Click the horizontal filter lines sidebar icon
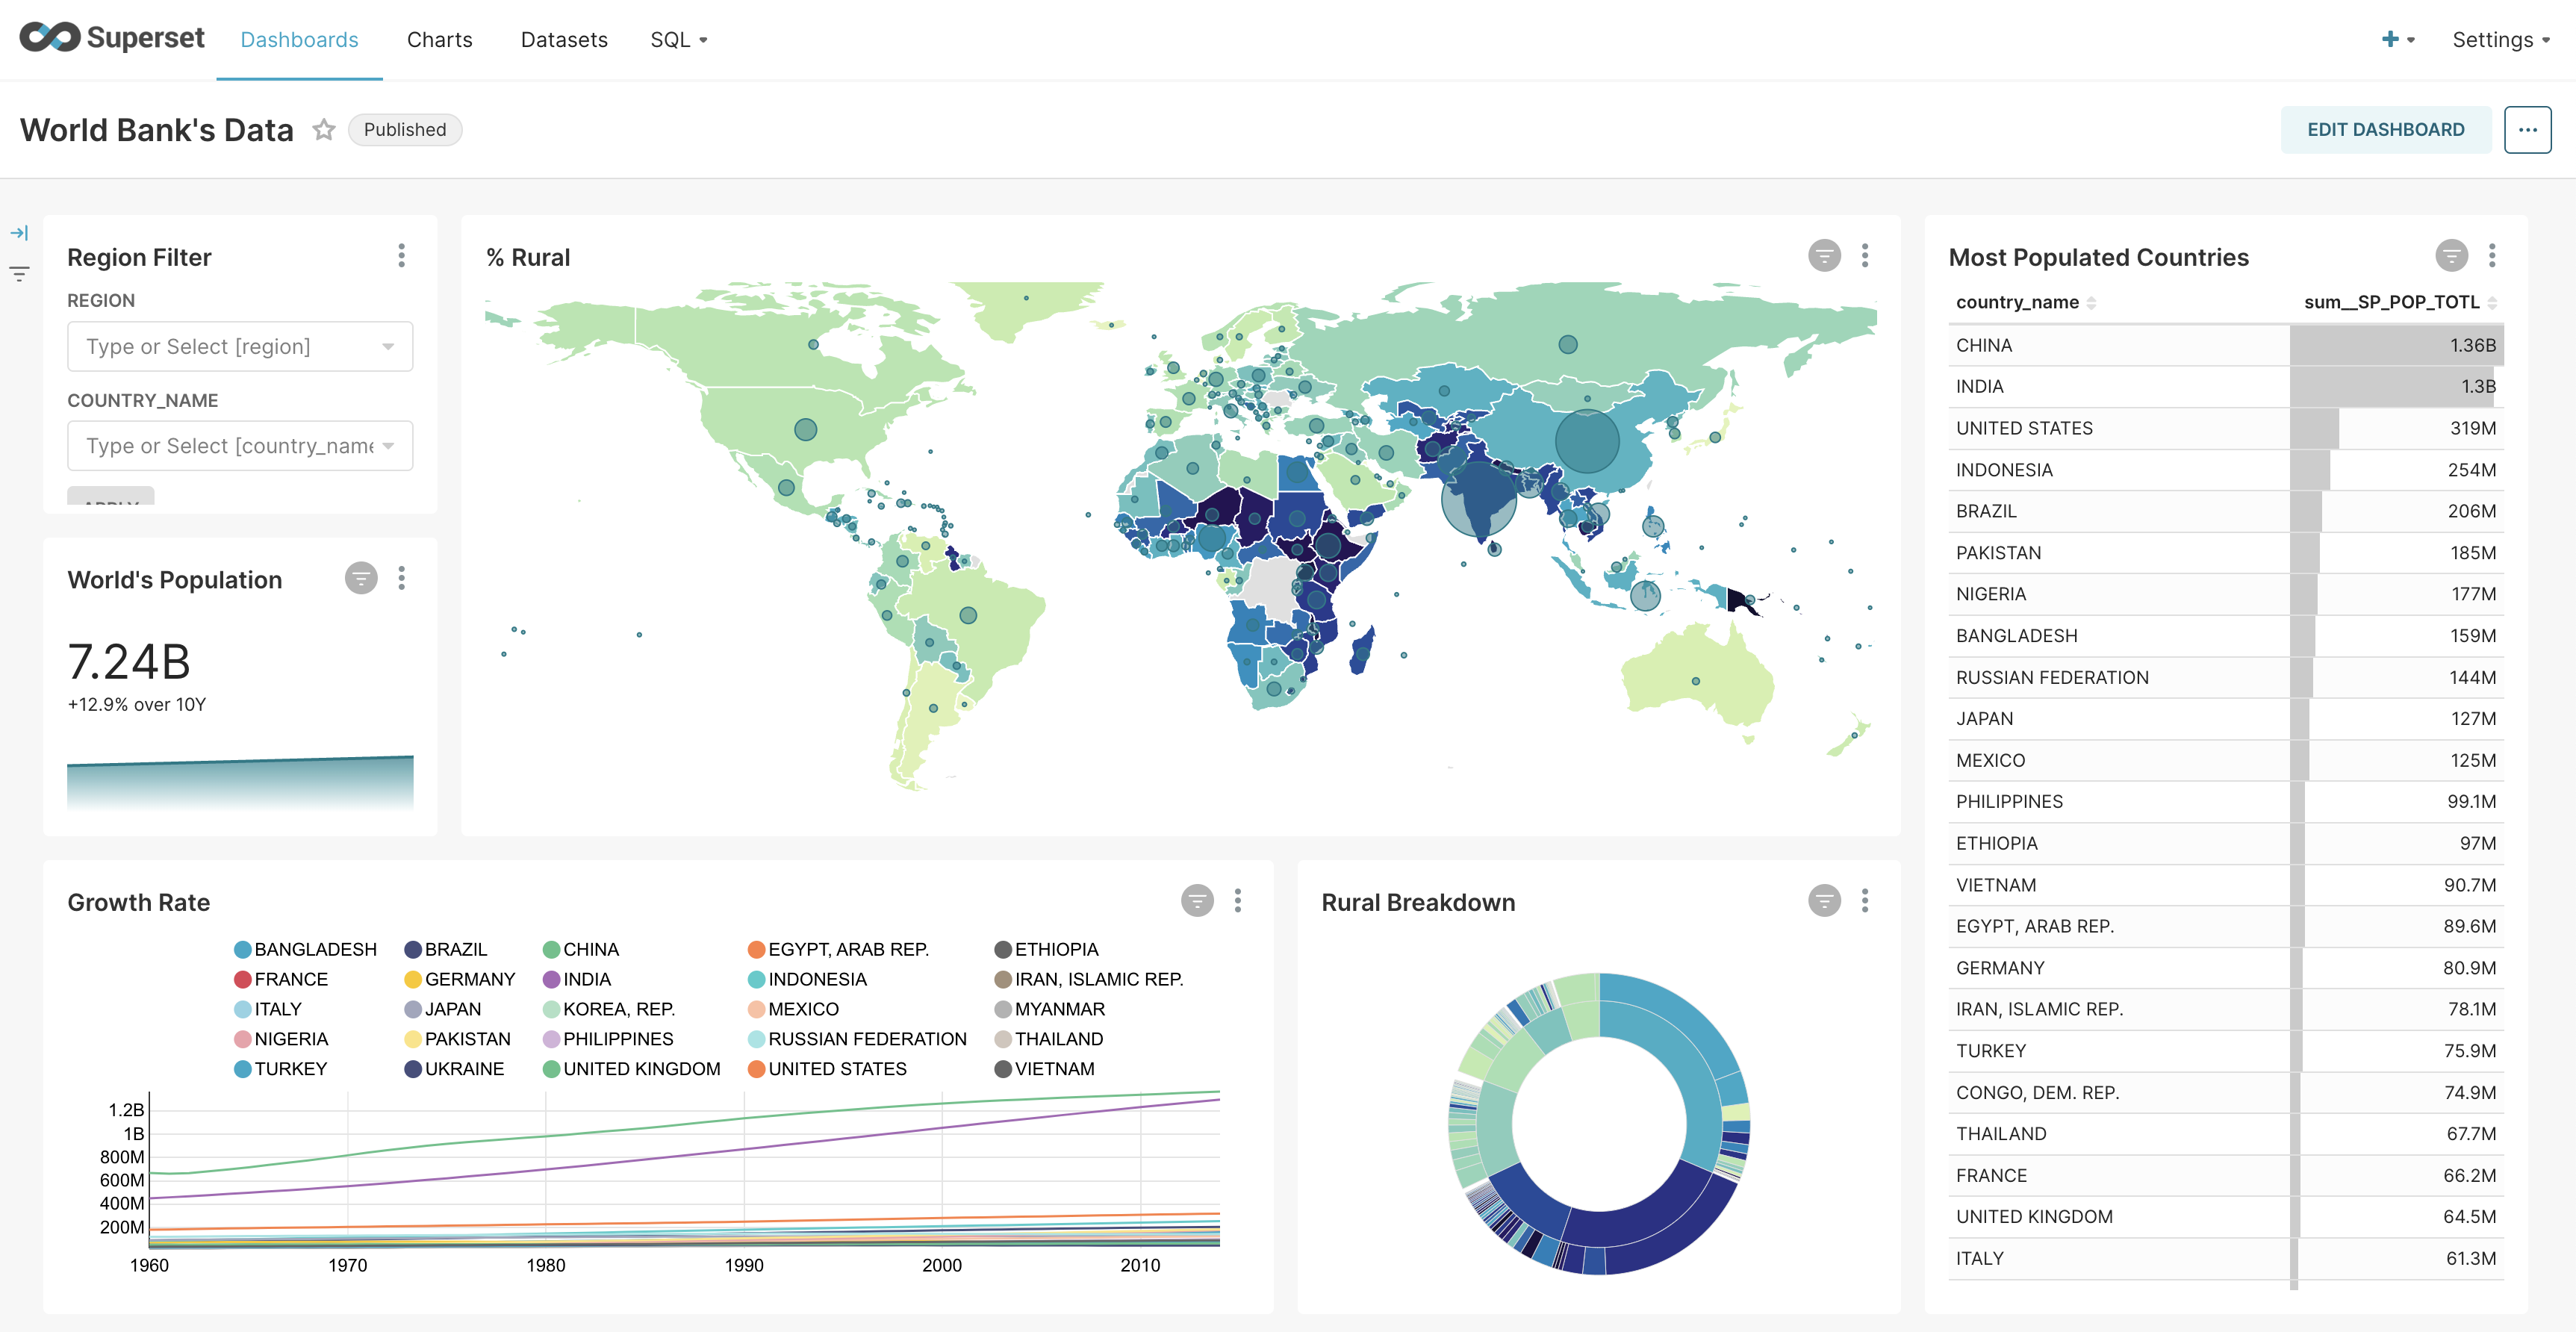The image size is (2576, 1332). pyautogui.click(x=19, y=273)
